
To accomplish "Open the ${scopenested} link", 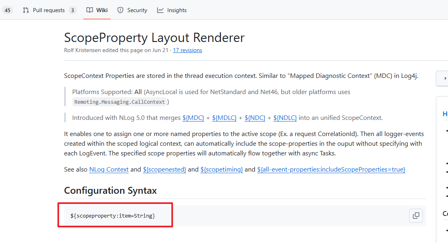I will tap(164, 169).
